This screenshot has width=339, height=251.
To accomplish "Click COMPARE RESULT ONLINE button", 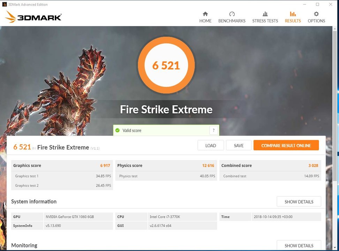I will tap(286, 145).
